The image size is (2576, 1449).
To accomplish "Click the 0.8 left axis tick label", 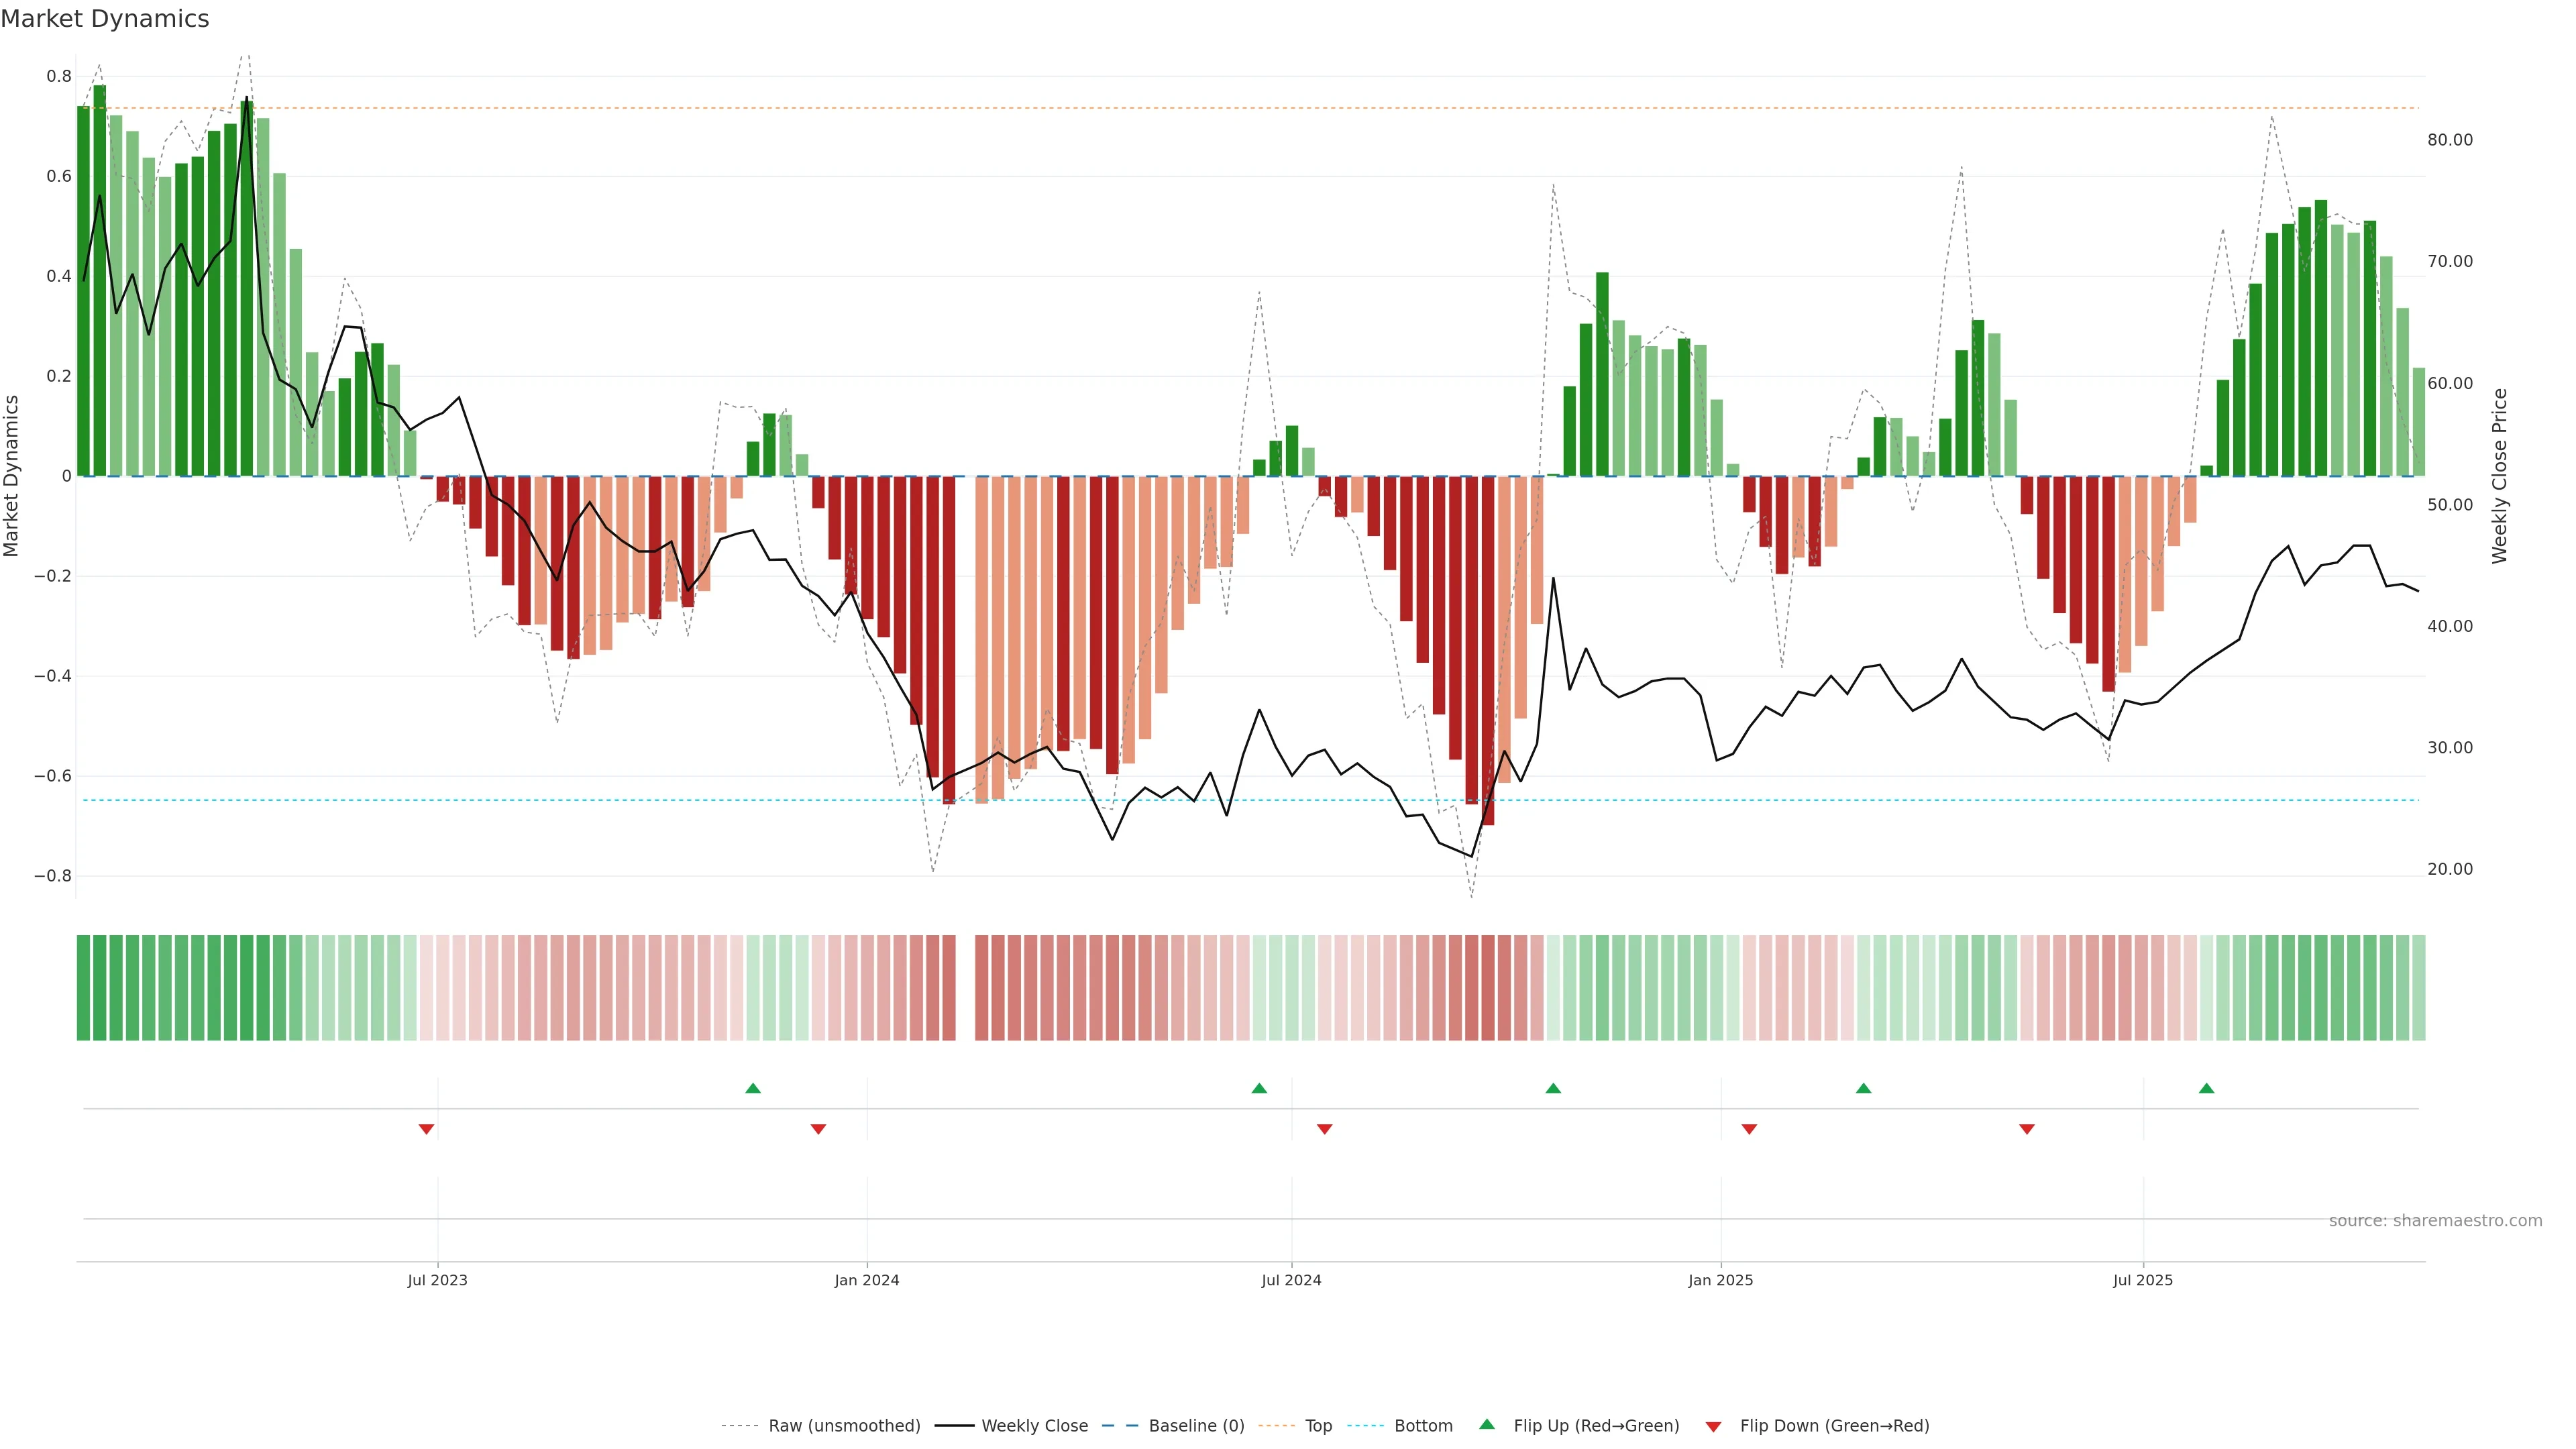I will click(59, 76).
